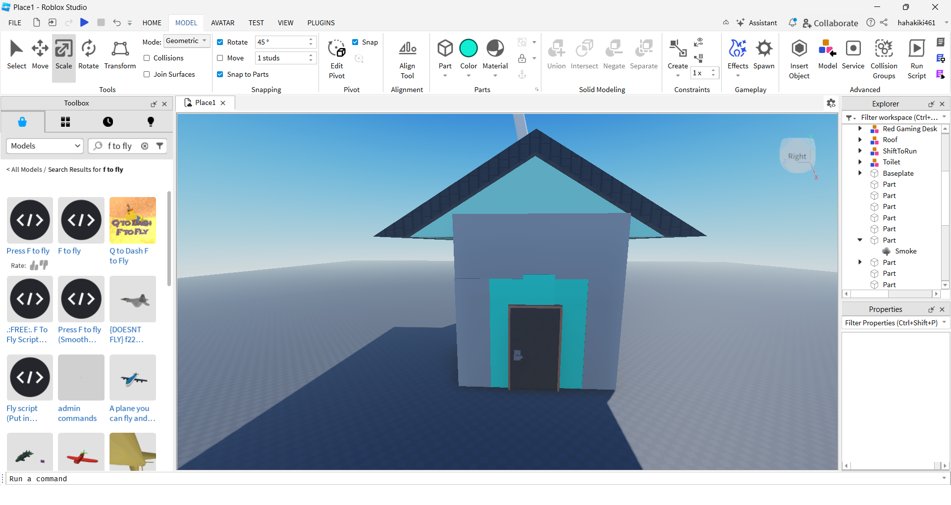The image size is (951, 505).
Task: Open the Transform tool
Action: [120, 54]
